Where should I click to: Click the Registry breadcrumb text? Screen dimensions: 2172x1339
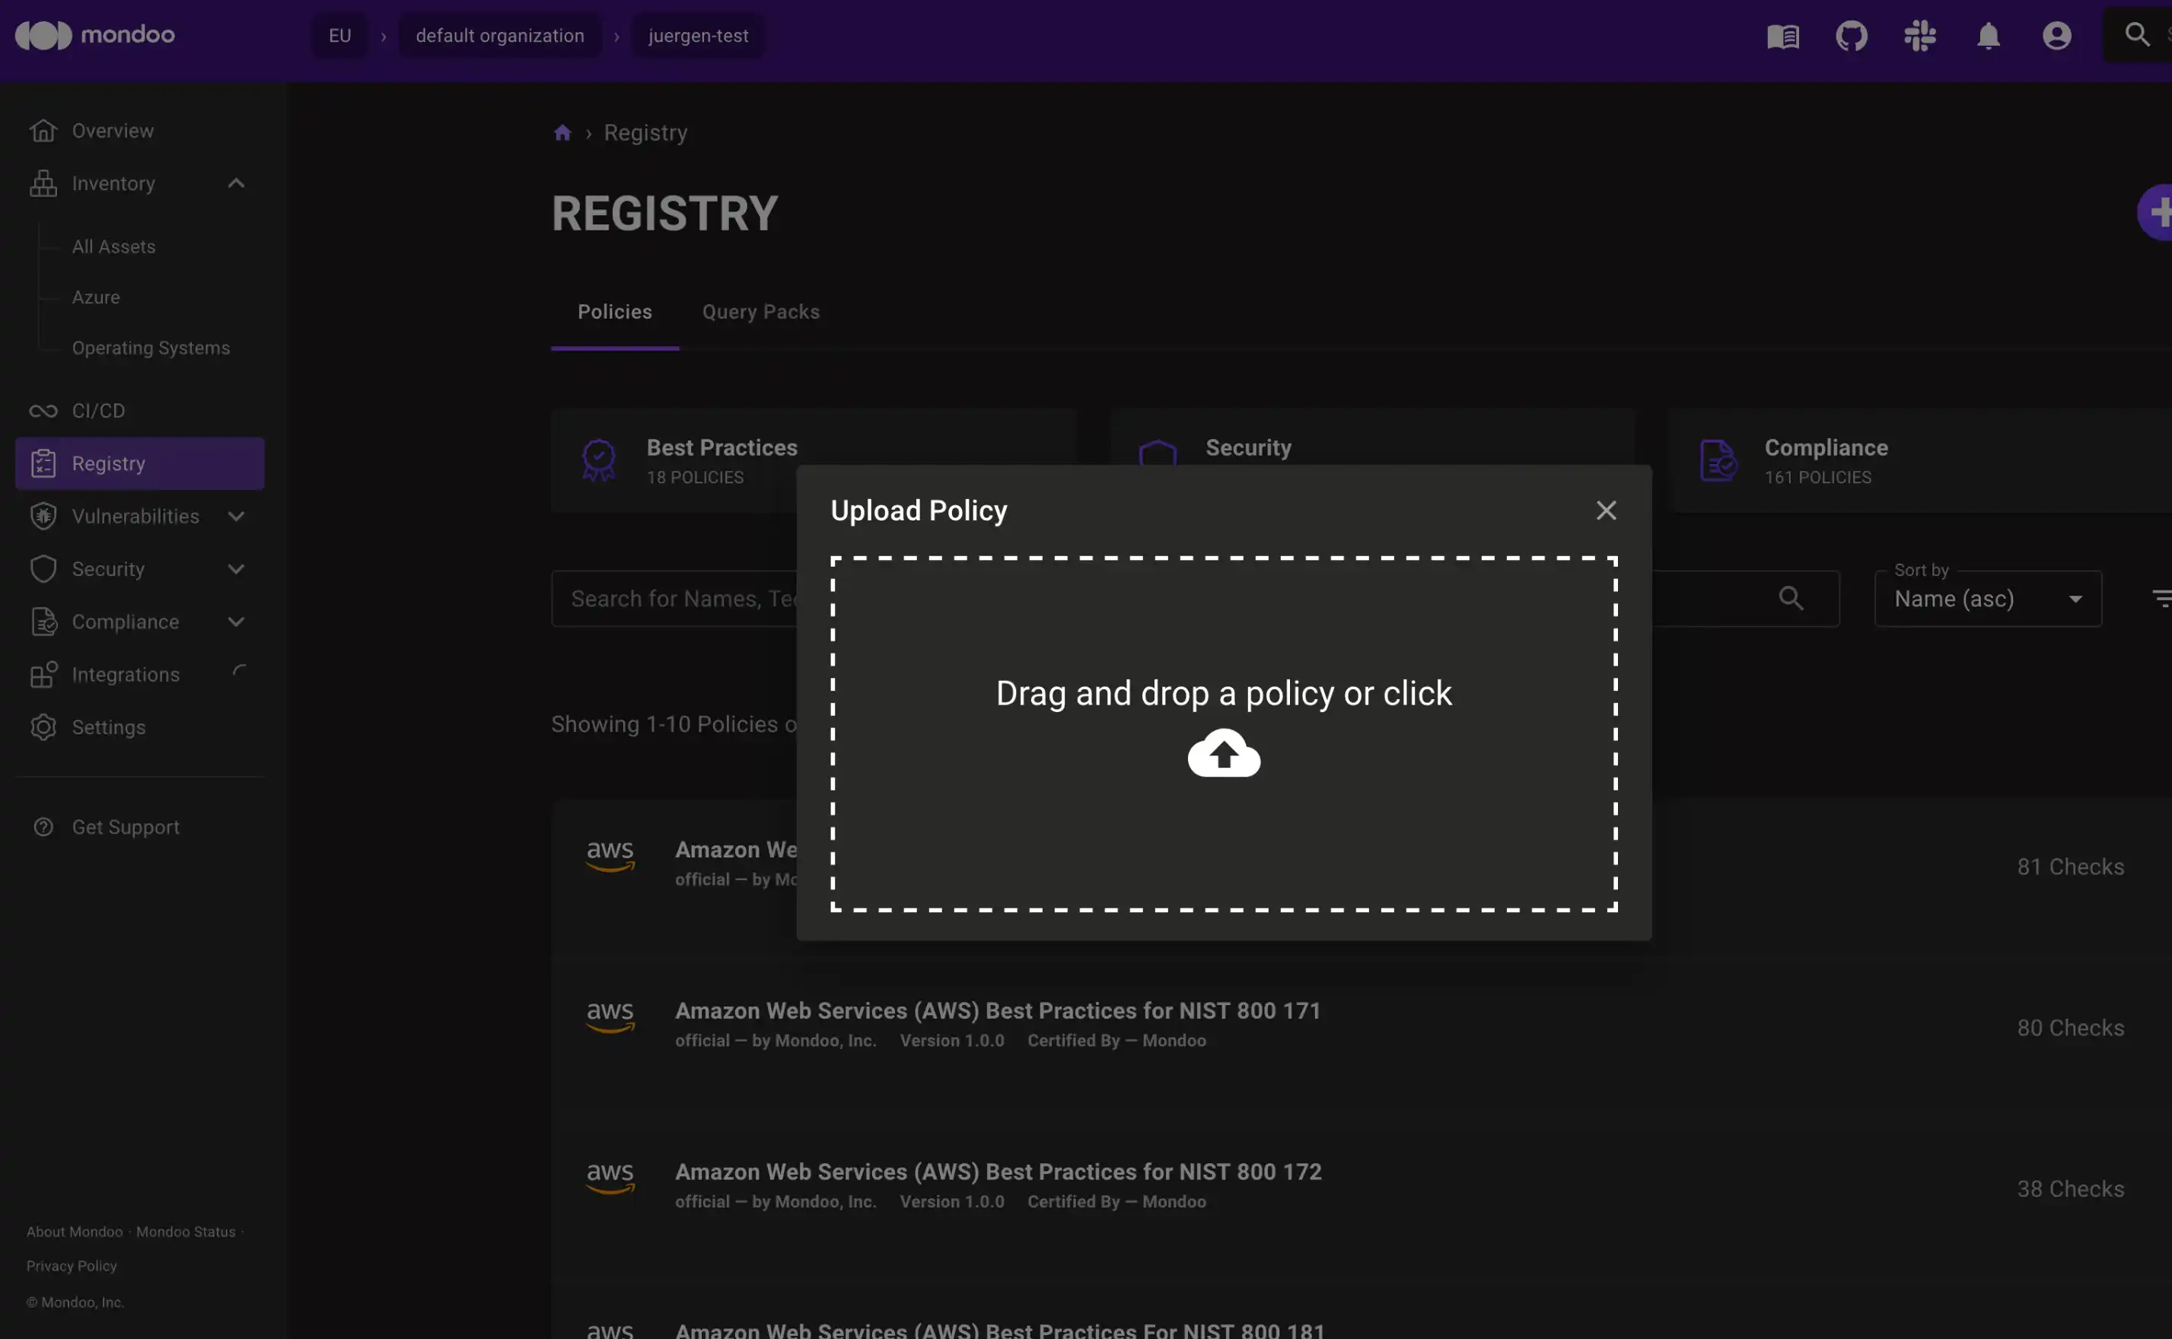coord(645,133)
